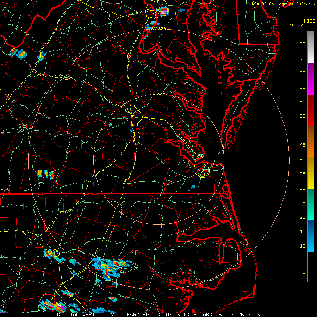317x317 pixels.
Task: Click the 50 value on the color scale
Action: tap(303, 130)
